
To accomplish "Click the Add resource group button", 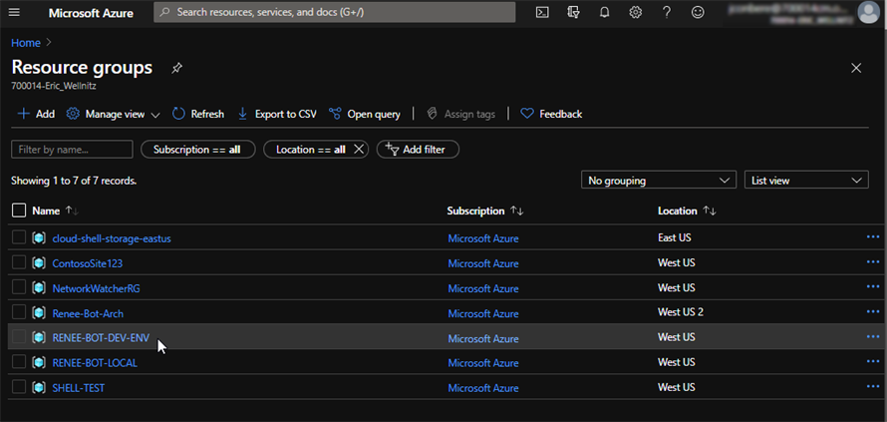I will point(36,114).
